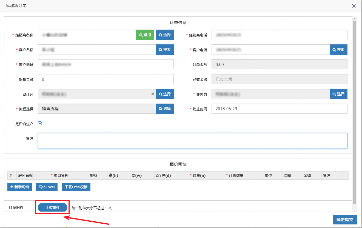362x228 pixels.
Task: Open workflow 流程选择 选择 button
Action: click(165, 109)
